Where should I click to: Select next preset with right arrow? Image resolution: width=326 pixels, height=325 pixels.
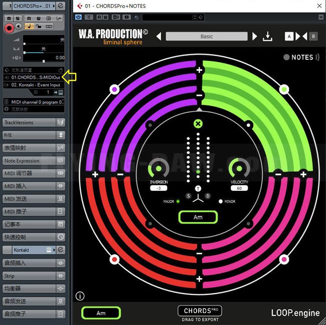click(x=255, y=37)
